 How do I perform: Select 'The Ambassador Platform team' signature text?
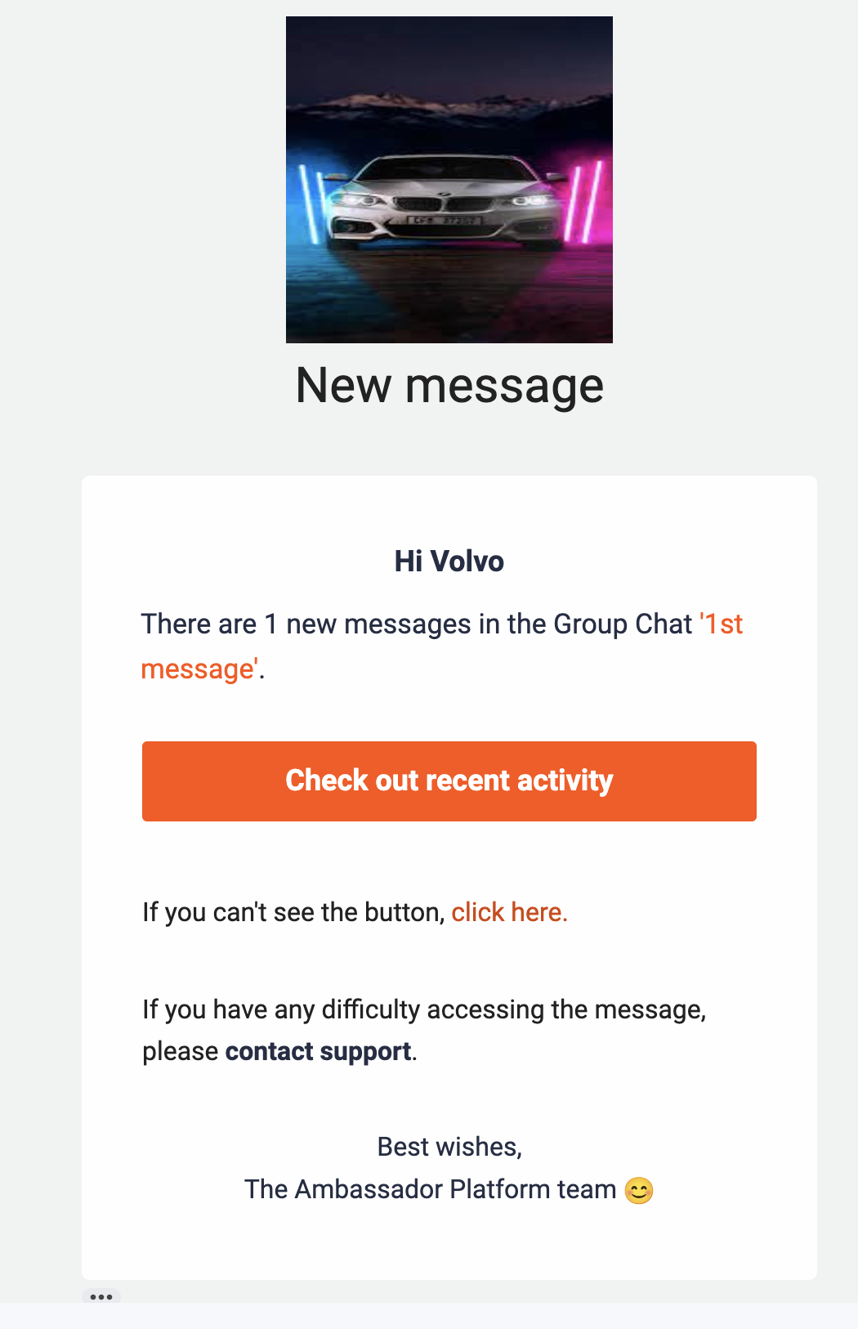[x=431, y=1189]
